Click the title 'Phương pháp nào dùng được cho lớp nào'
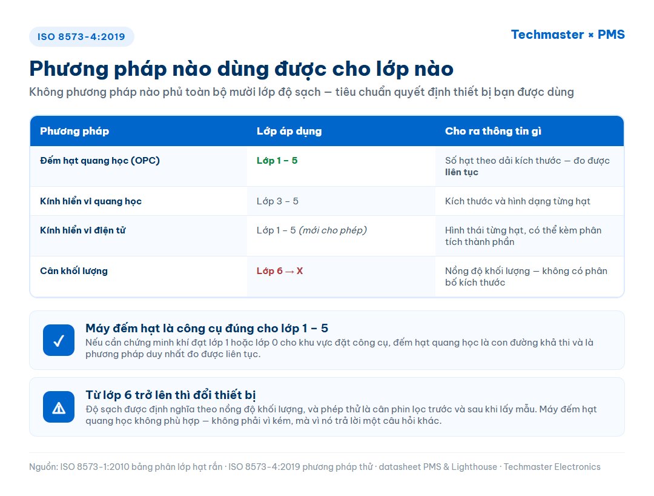The height and width of the screenshot is (496, 654). point(241,69)
